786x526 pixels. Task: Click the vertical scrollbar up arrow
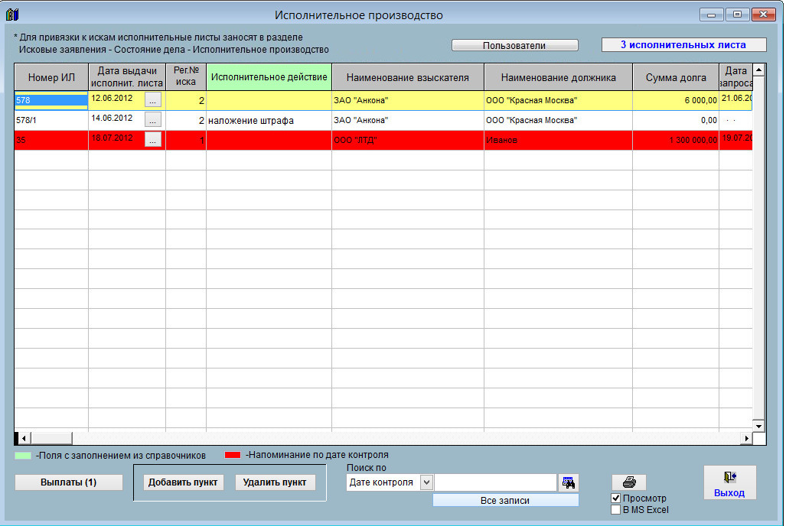[x=759, y=70]
